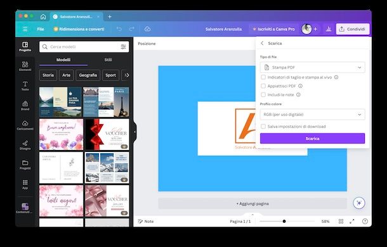
Task: Enable Appiattisci PDF checkbox
Action: 263,86
